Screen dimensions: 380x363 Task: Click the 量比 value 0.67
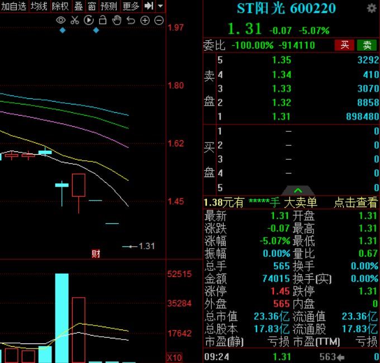368,254
